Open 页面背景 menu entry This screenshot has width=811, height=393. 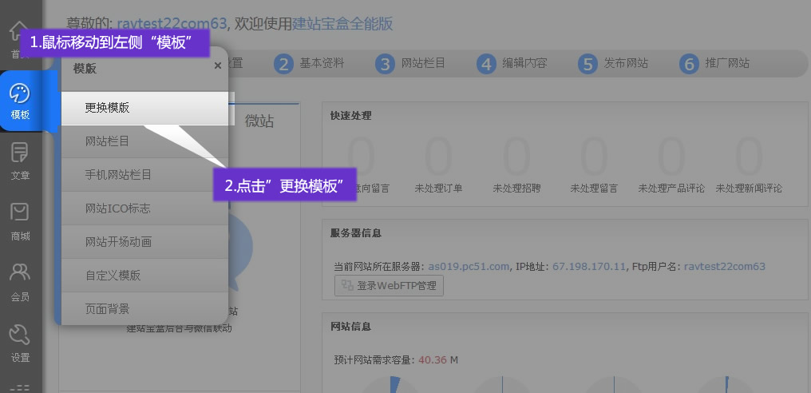pyautogui.click(x=144, y=309)
